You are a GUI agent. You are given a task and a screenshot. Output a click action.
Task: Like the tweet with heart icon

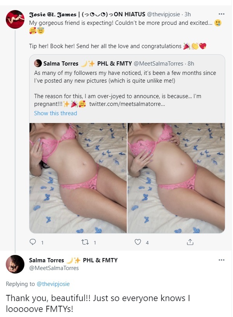tap(137, 243)
